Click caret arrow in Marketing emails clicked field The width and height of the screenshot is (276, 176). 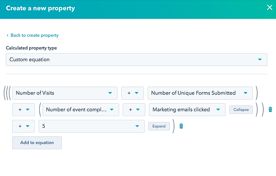[x=218, y=109]
